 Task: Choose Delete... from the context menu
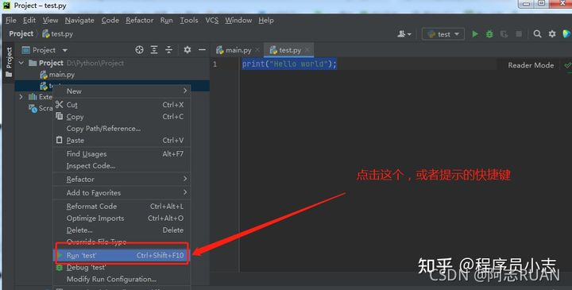(x=122, y=230)
